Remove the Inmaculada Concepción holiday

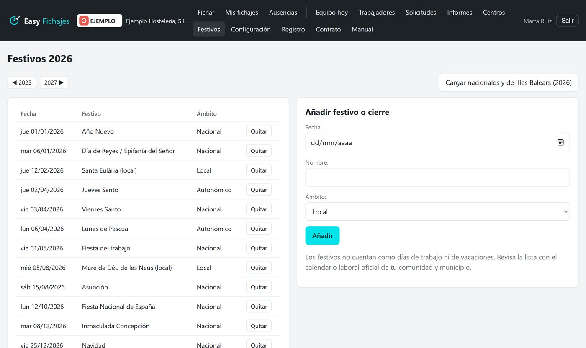point(259,326)
